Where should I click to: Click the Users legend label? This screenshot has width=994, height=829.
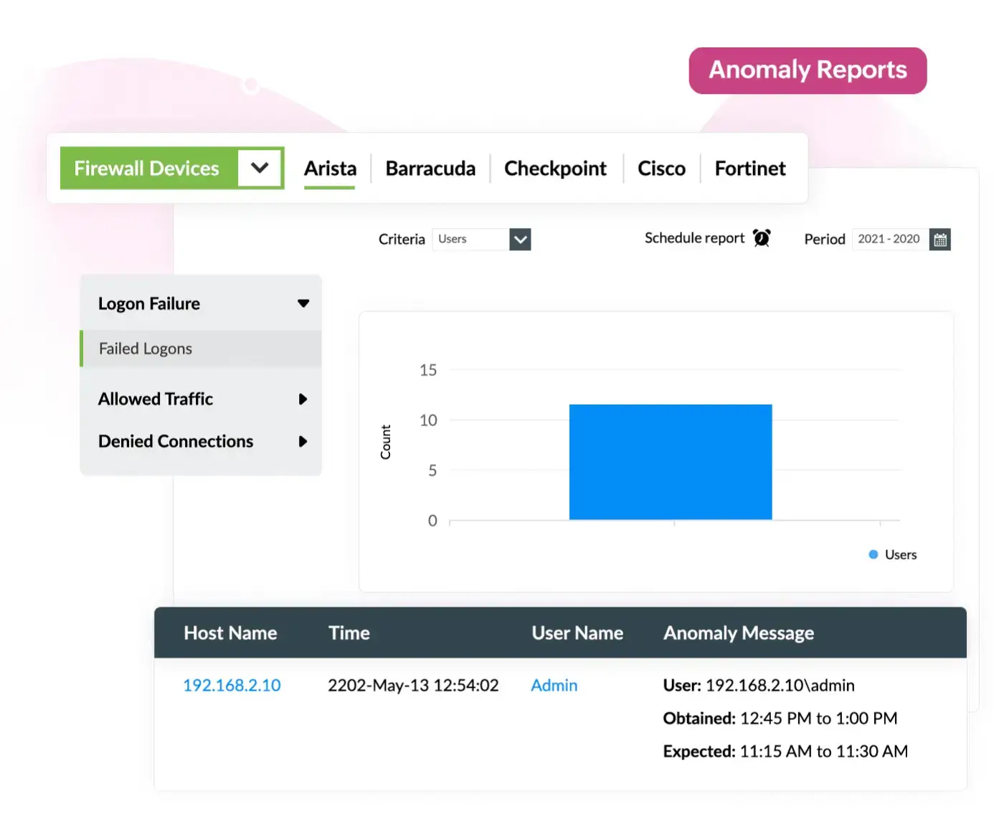[901, 554]
